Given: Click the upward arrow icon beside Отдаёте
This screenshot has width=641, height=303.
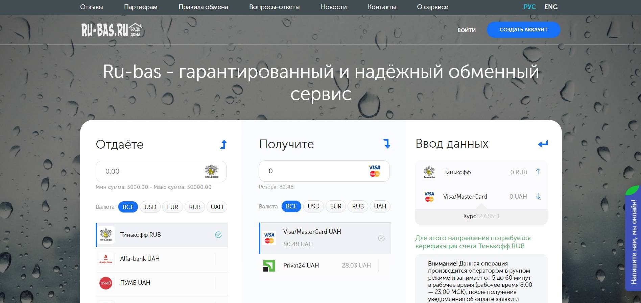Looking at the screenshot, I should coord(223,144).
